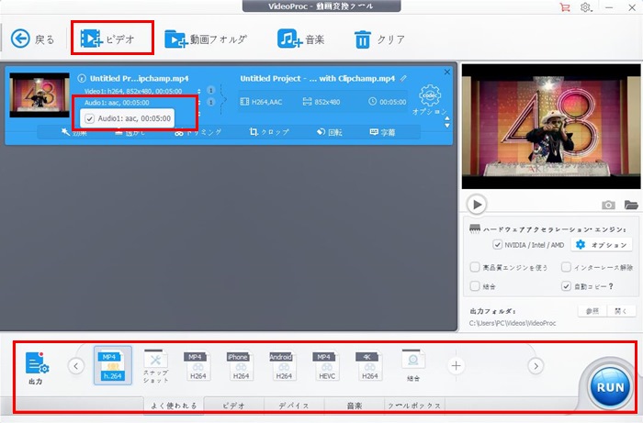Click the Crop (クロップ) tool
This screenshot has width=643, height=423.
click(x=268, y=132)
